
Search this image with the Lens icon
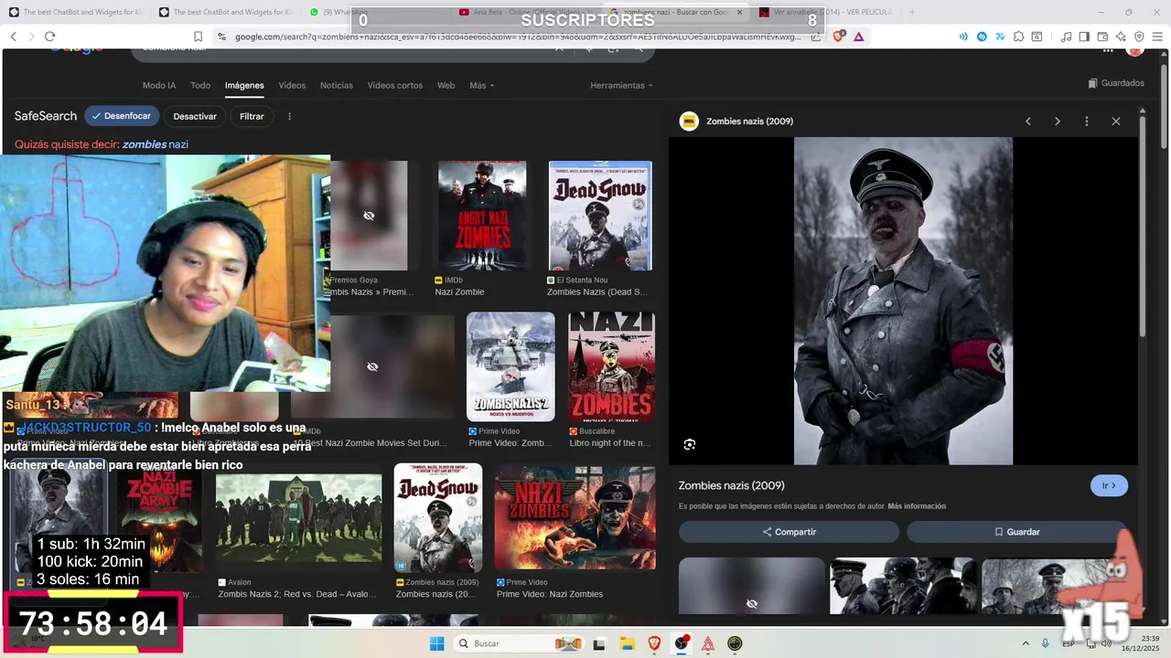coord(690,444)
